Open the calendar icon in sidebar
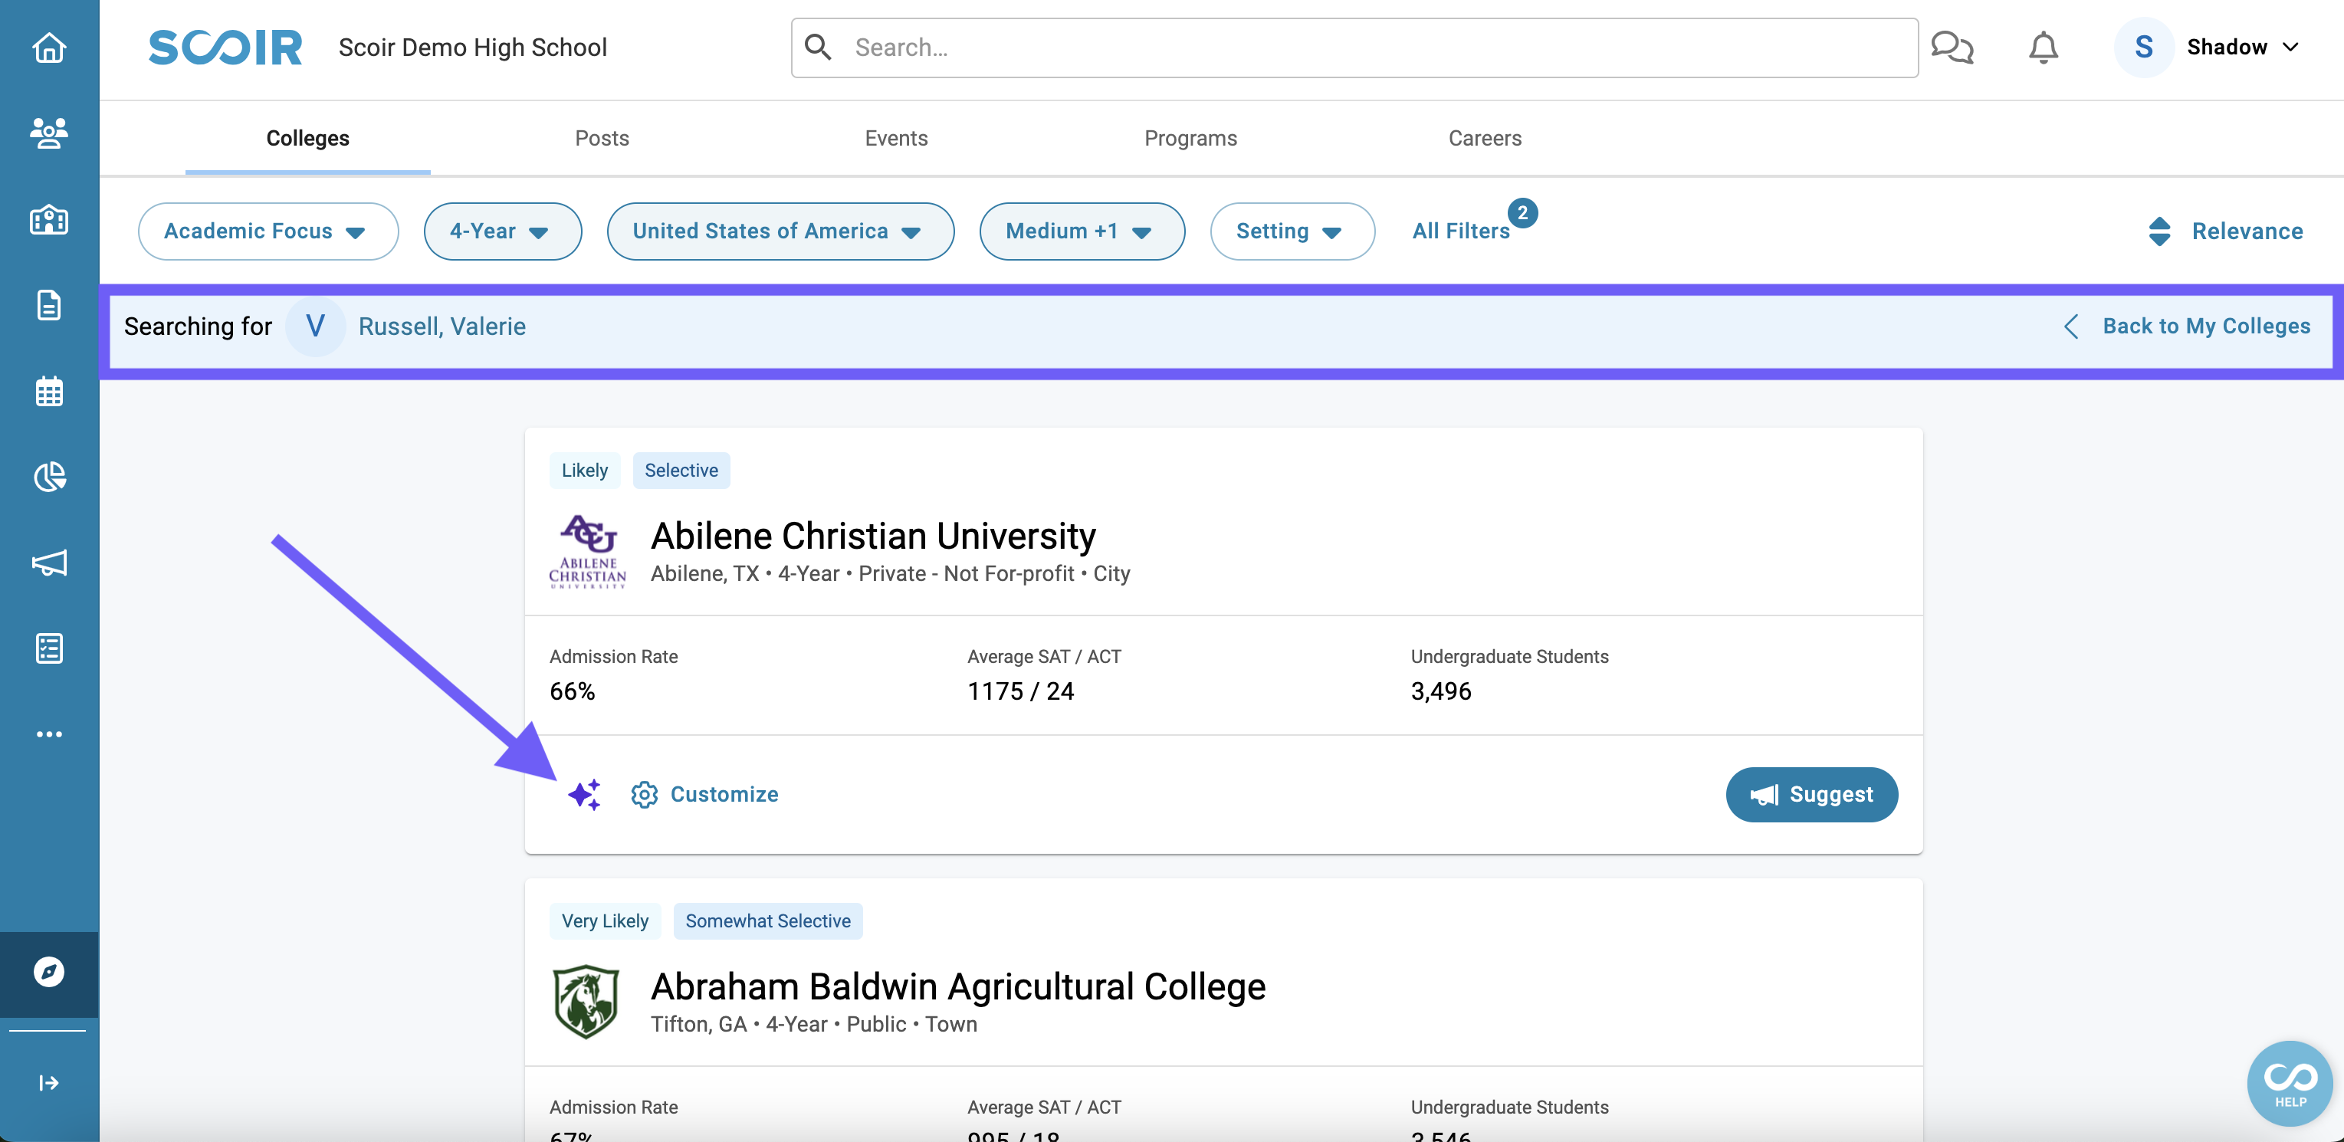This screenshot has height=1142, width=2344. click(x=49, y=392)
